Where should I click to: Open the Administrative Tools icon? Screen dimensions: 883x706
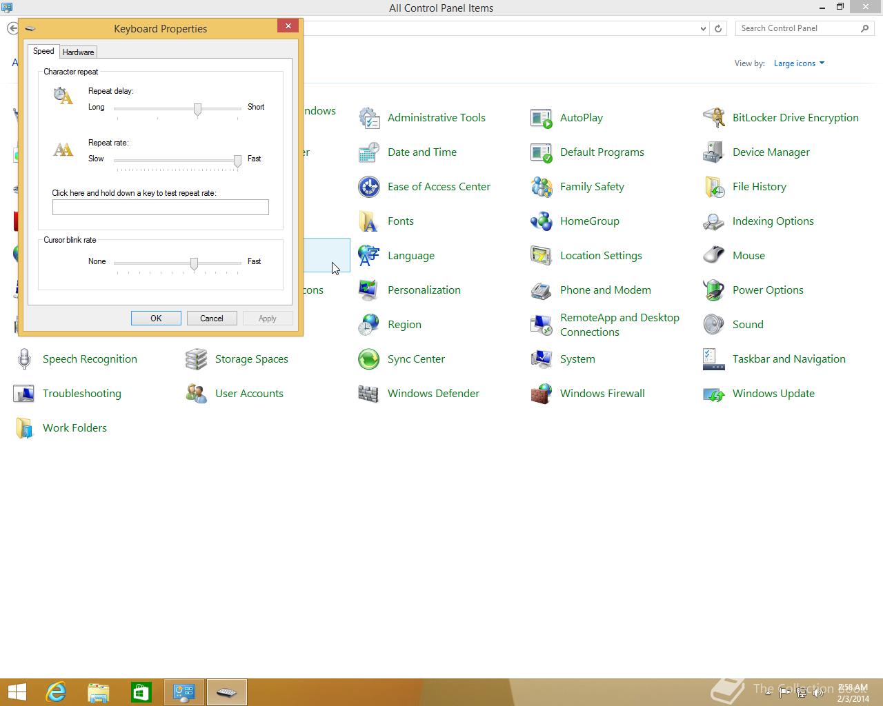tap(369, 118)
